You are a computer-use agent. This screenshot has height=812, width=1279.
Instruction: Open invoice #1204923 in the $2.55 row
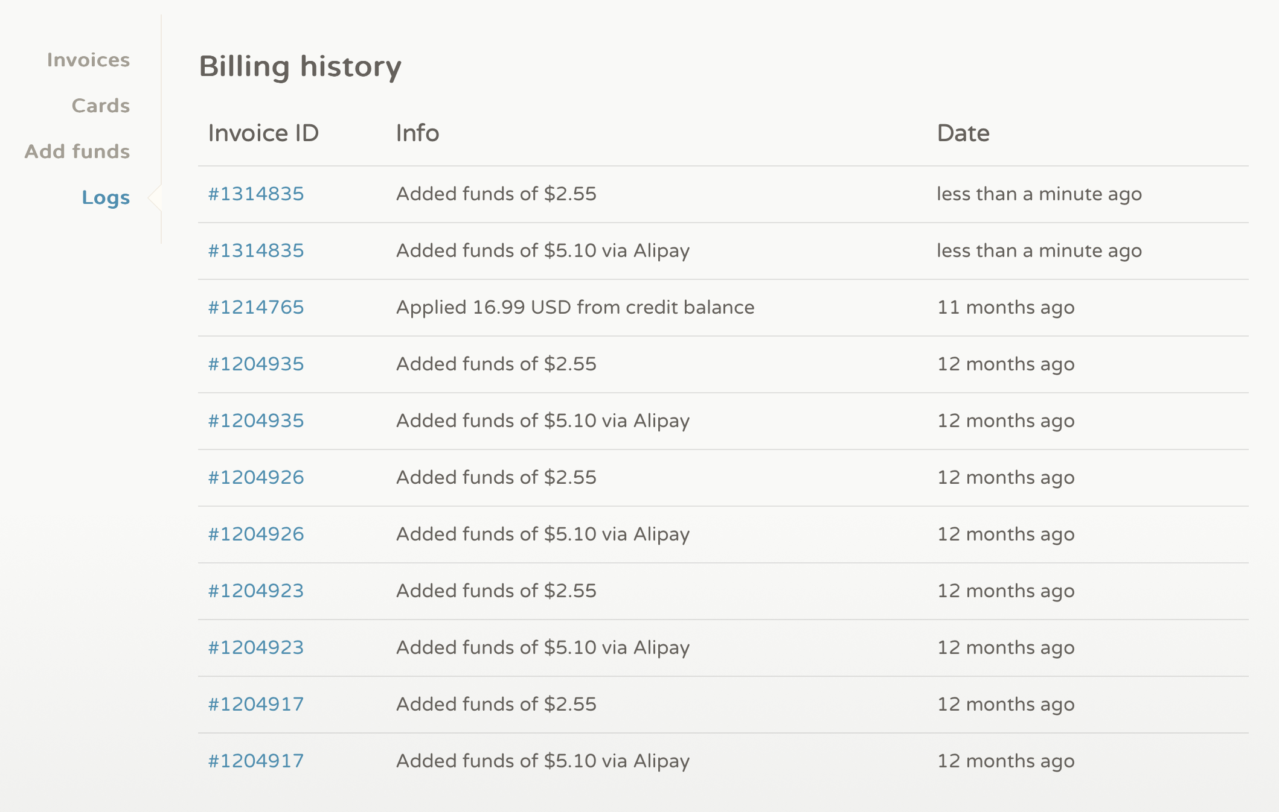[256, 591]
